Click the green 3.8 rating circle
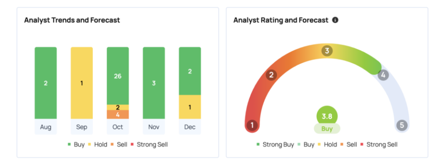Viewport: 448px width, 165px height. [327, 116]
